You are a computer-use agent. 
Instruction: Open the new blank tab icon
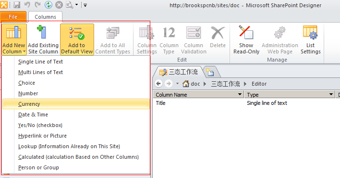tap(210, 72)
